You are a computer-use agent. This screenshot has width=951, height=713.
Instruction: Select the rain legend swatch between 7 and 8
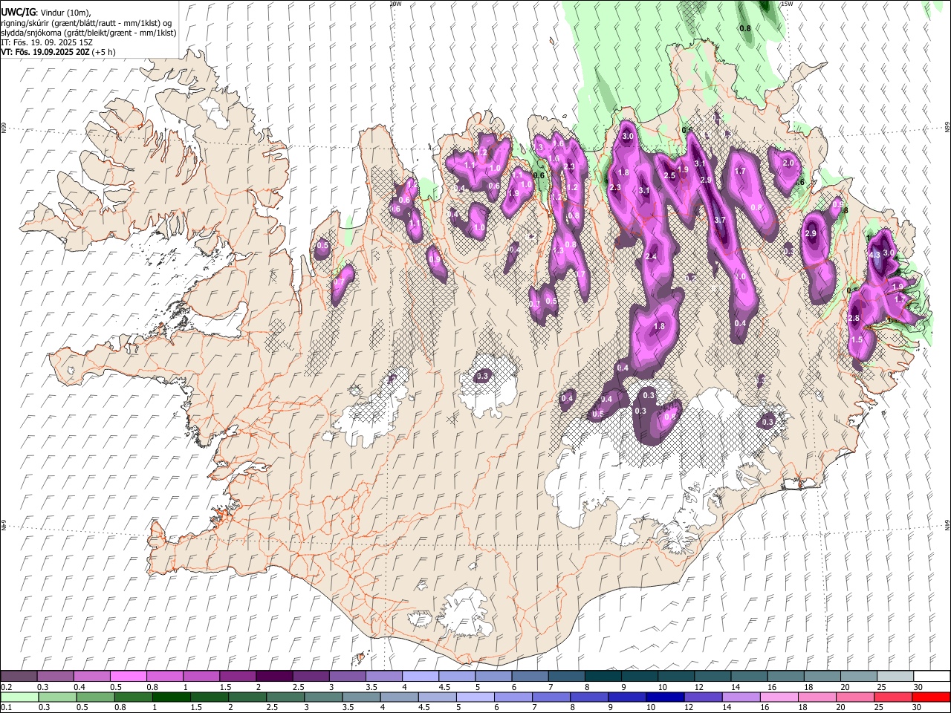click(551, 697)
